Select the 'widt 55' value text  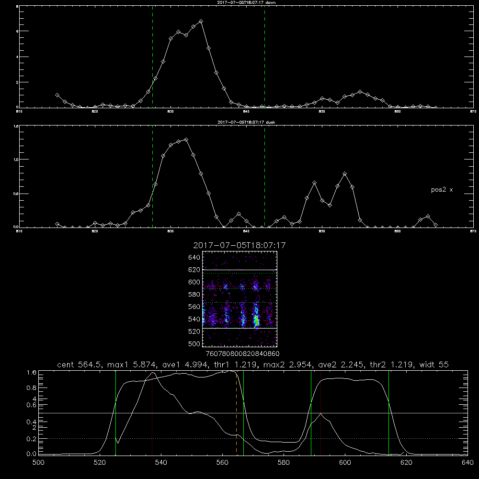pos(434,365)
